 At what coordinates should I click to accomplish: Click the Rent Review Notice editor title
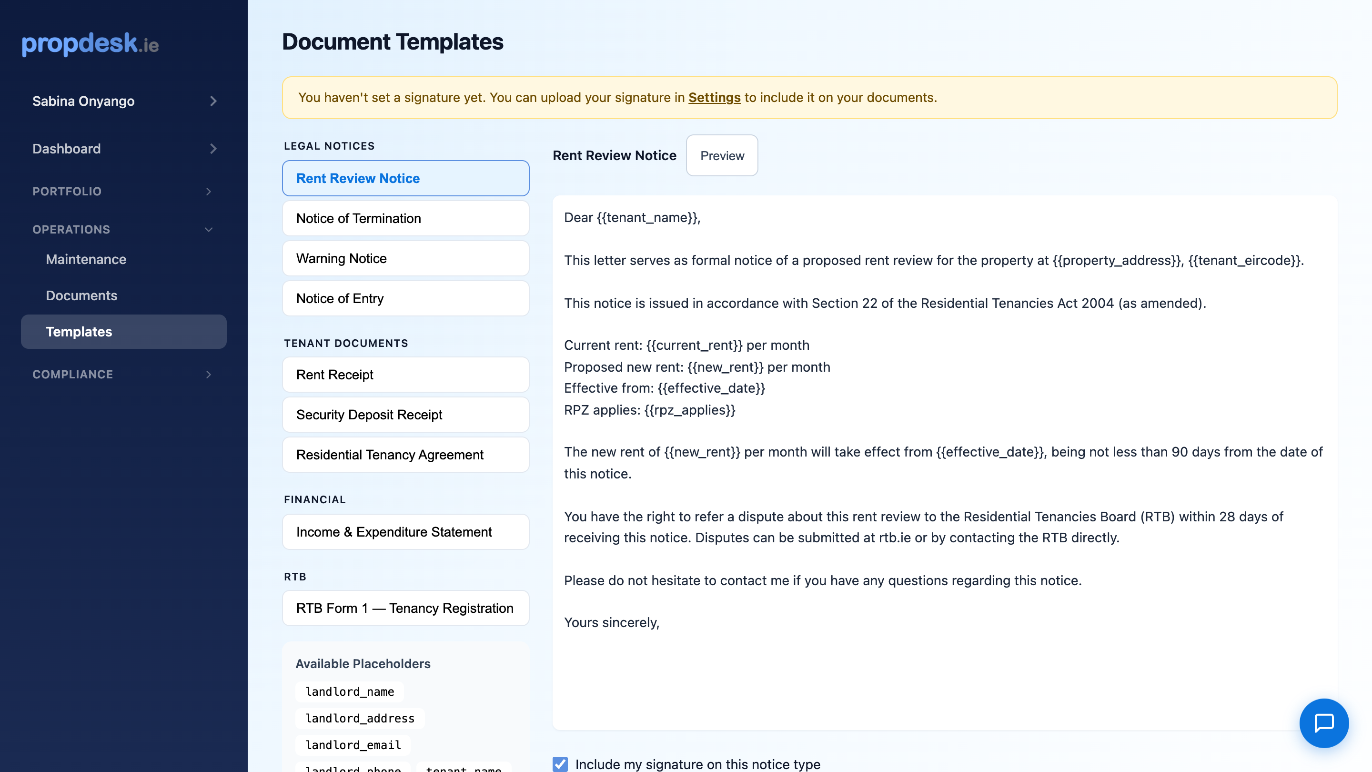click(x=614, y=155)
